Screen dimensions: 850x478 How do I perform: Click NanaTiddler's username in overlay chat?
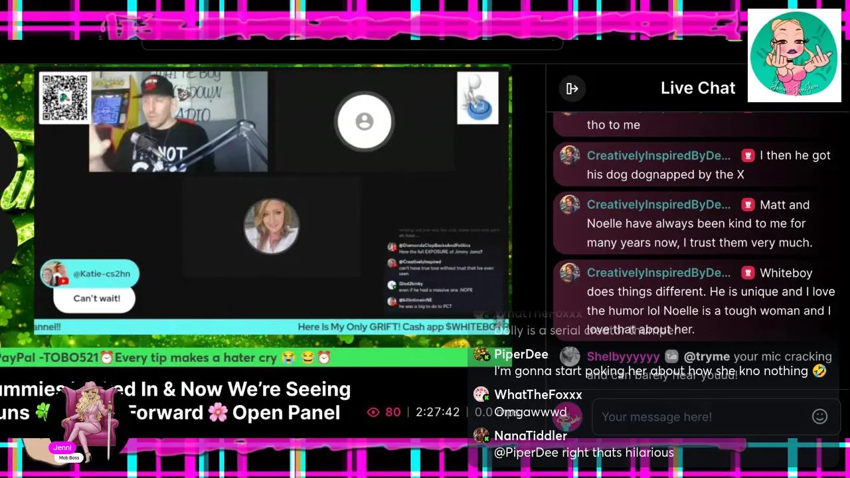pos(531,436)
